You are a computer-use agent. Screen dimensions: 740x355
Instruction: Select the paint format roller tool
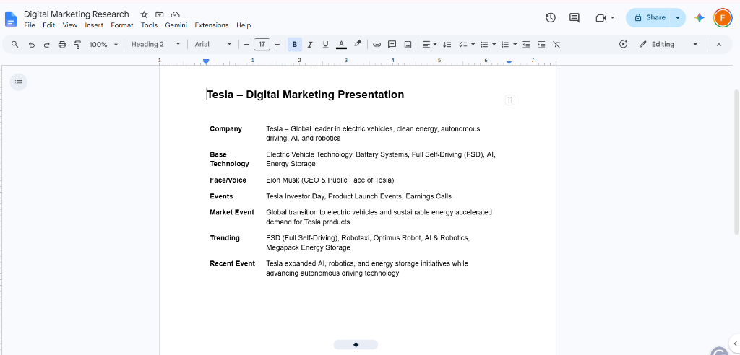(77, 44)
